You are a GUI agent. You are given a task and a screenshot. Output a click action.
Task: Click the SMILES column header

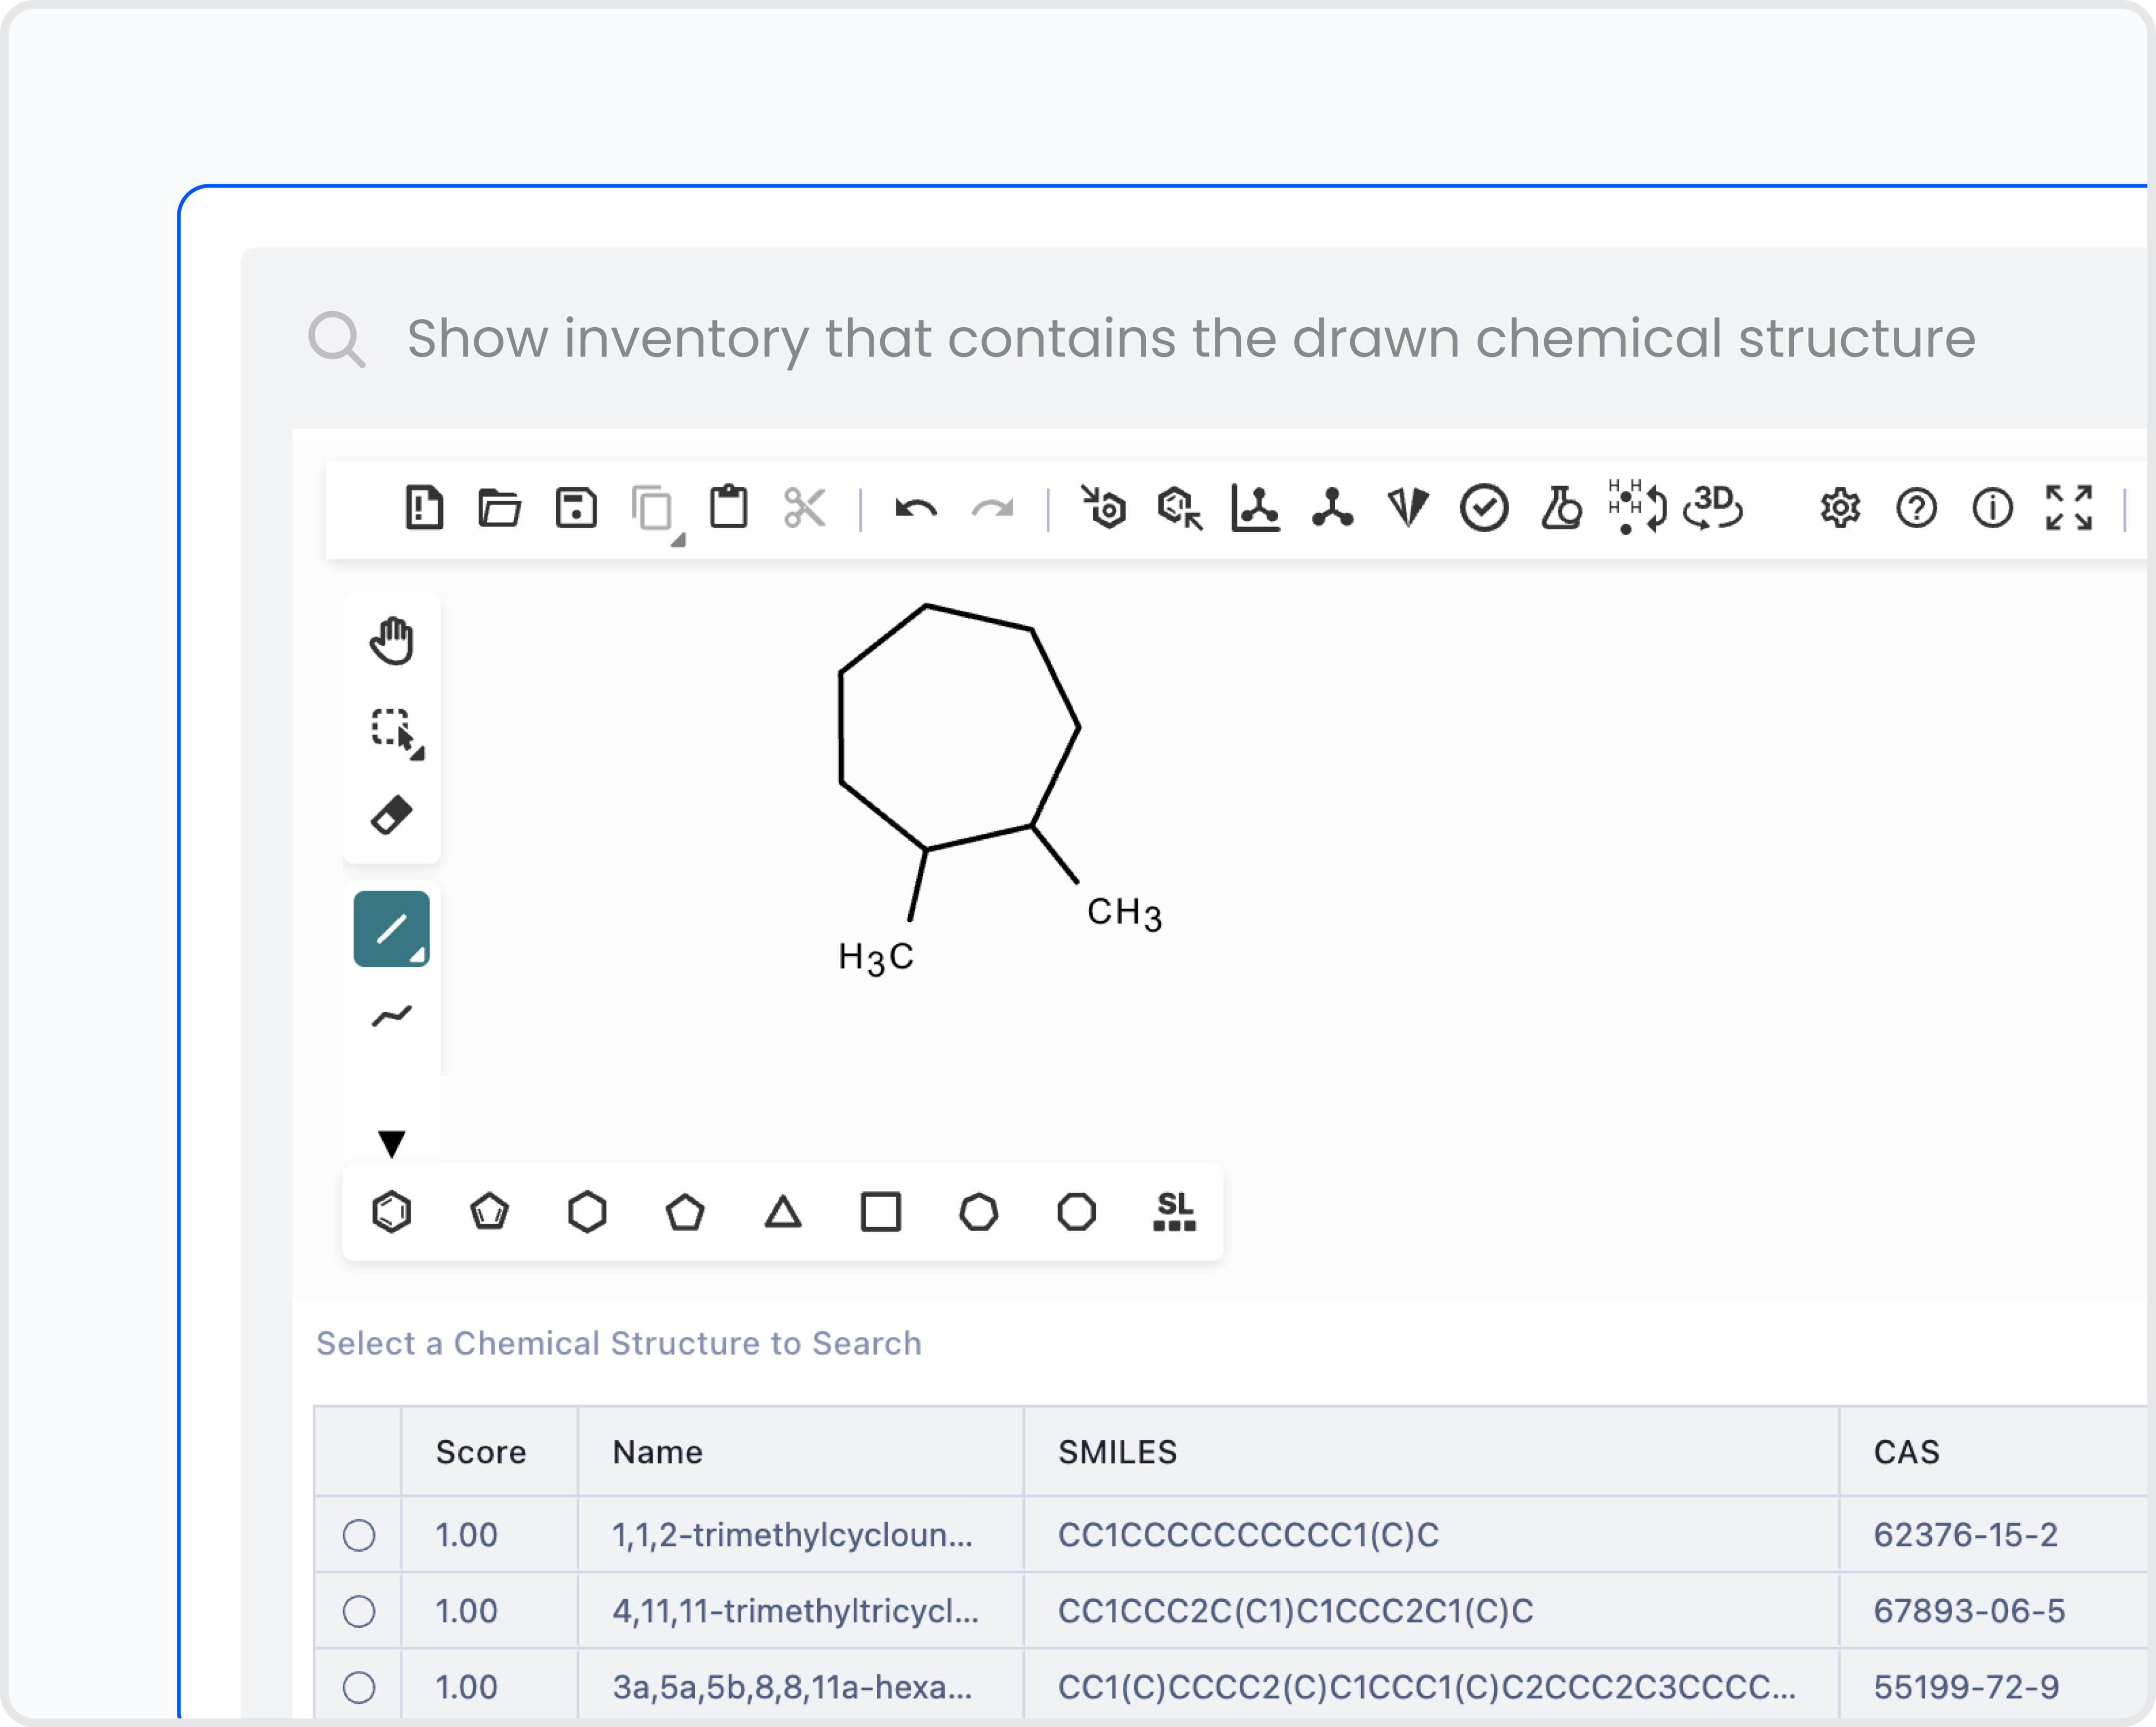pyautogui.click(x=1117, y=1452)
